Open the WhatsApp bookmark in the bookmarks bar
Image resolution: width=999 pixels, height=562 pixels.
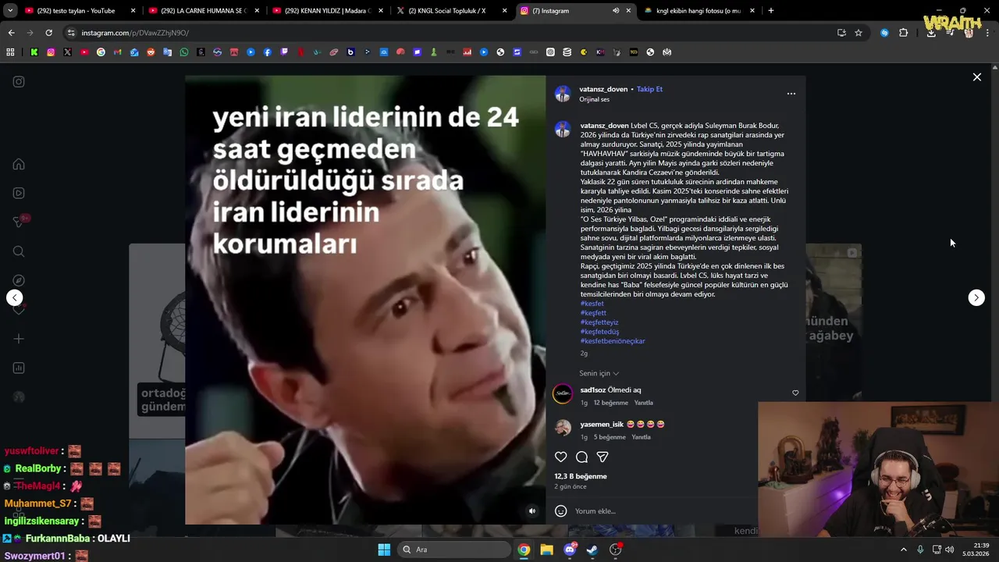(x=184, y=52)
